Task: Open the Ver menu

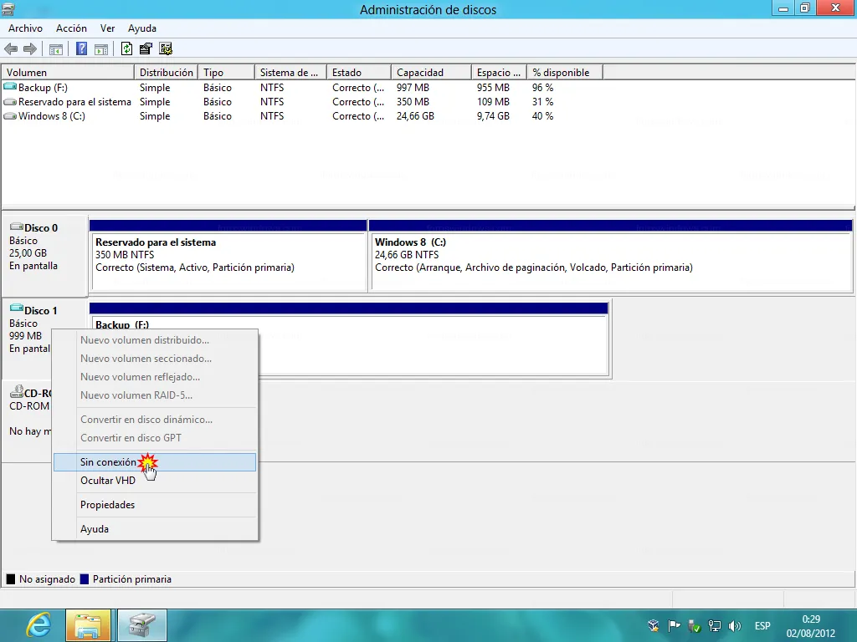Action: [107, 28]
